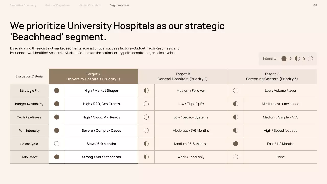
Task: Click the Target C Screening Centers header
Action: pyautogui.click(x=272, y=76)
